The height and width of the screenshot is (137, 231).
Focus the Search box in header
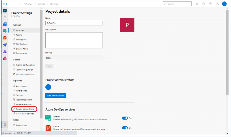click(177, 4)
